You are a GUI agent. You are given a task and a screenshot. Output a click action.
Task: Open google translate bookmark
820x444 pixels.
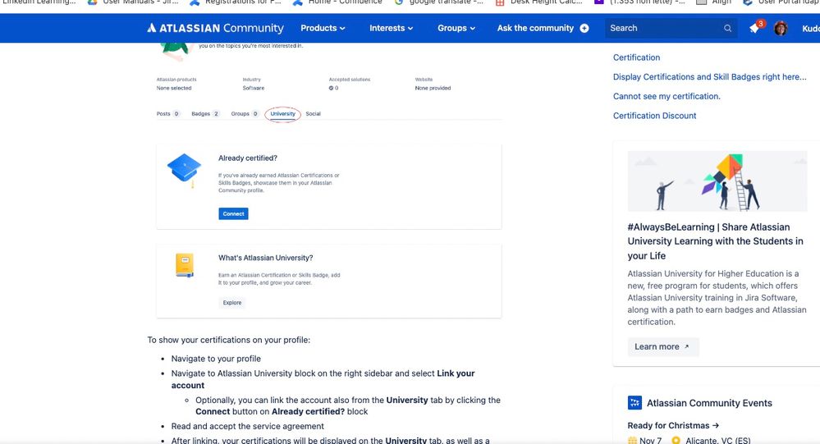438,2
